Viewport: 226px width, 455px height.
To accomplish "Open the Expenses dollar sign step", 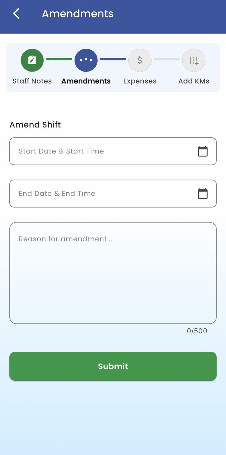I will pos(140,60).
